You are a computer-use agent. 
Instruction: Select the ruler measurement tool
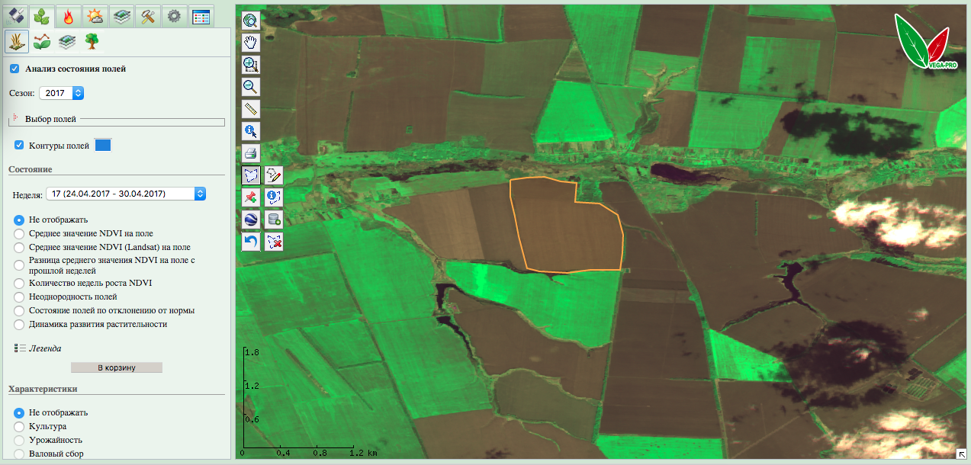click(x=250, y=109)
